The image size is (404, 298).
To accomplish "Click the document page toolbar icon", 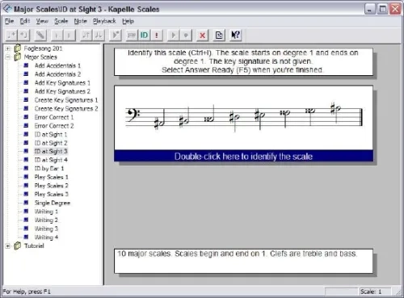I will (219, 35).
